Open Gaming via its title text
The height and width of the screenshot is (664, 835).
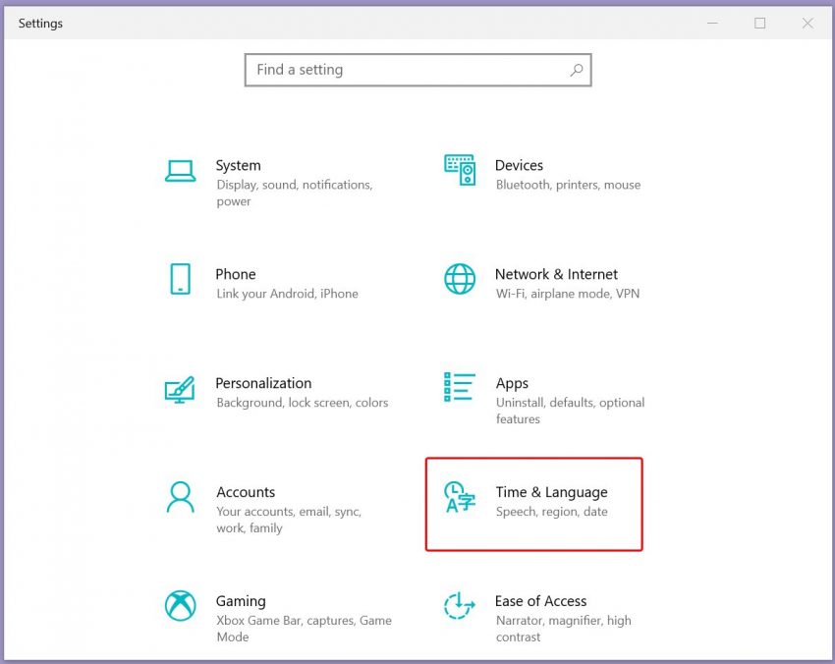pyautogui.click(x=241, y=601)
